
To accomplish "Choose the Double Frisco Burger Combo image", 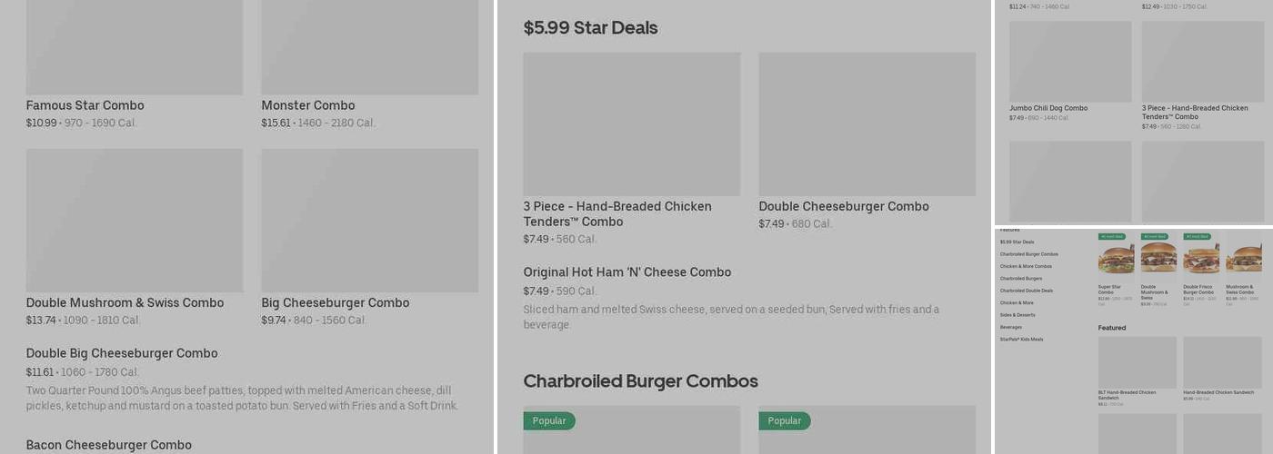I will tap(1201, 258).
